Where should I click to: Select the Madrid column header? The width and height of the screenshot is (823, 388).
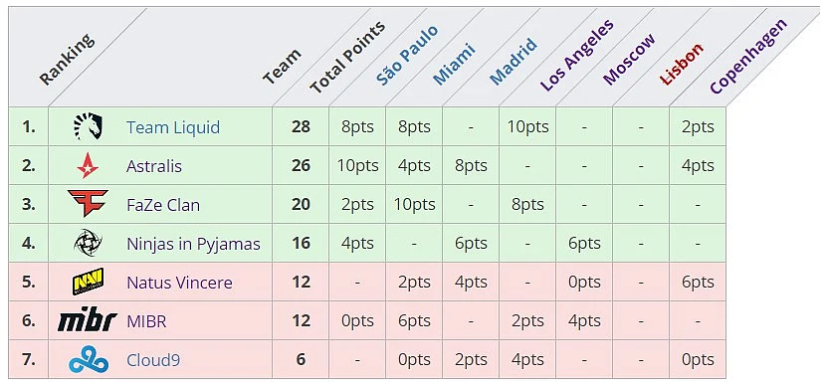(x=514, y=61)
